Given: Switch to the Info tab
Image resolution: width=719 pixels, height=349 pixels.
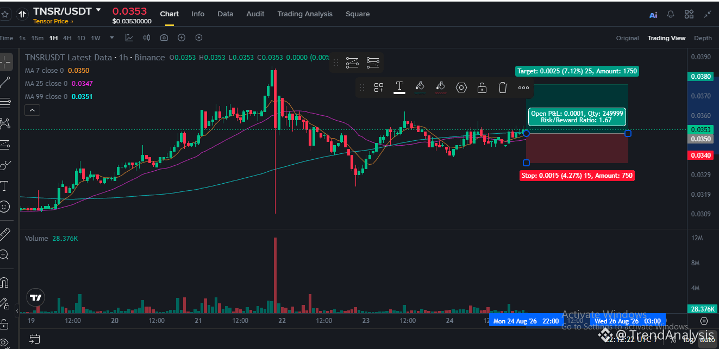Looking at the screenshot, I should tap(198, 14).
